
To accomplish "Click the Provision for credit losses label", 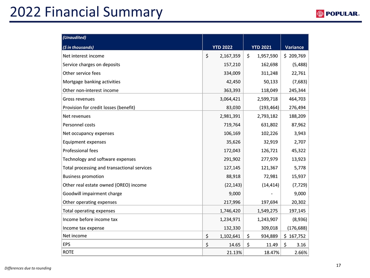I will (99, 107).
